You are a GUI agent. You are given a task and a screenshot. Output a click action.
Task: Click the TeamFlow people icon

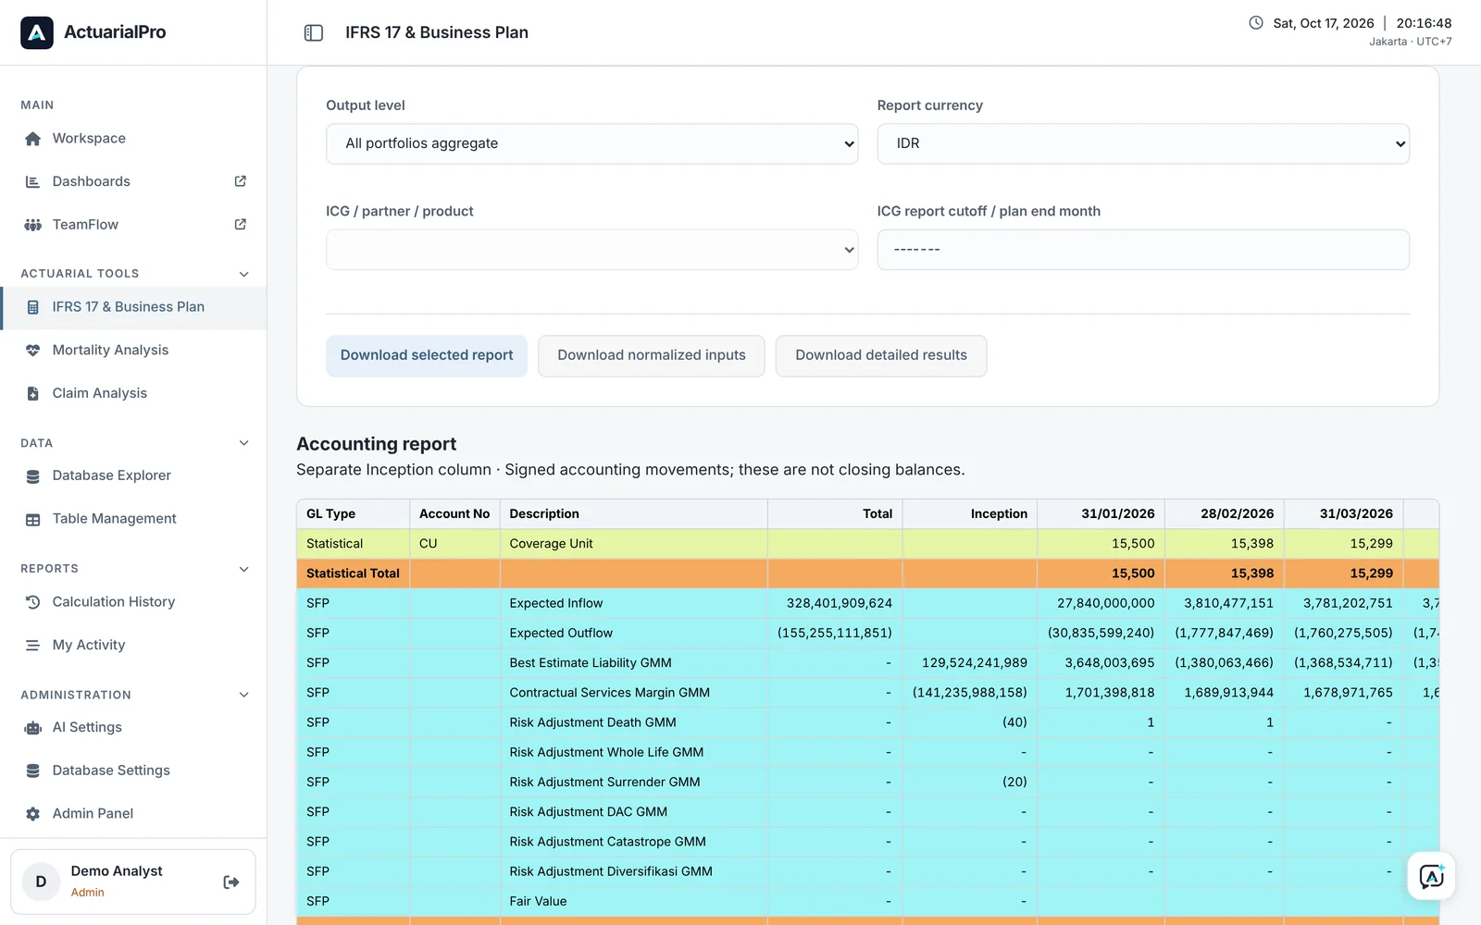(32, 225)
